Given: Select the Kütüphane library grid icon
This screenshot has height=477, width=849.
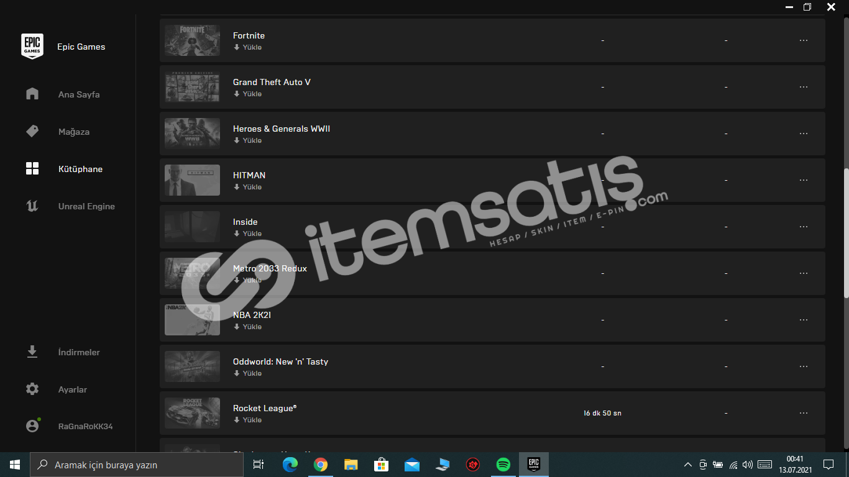Looking at the screenshot, I should [x=32, y=168].
